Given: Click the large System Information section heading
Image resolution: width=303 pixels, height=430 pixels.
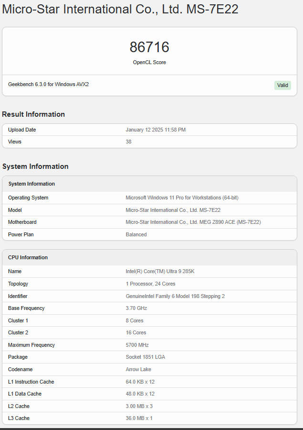Looking at the screenshot, I should [35, 166].
